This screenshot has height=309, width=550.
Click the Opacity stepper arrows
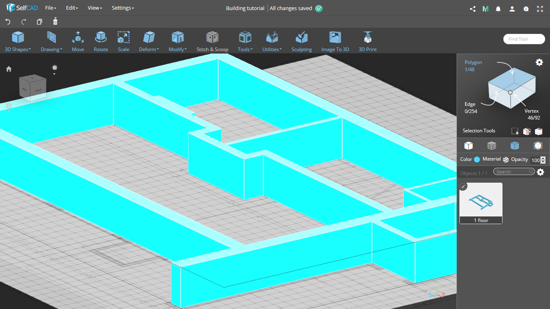(543, 160)
